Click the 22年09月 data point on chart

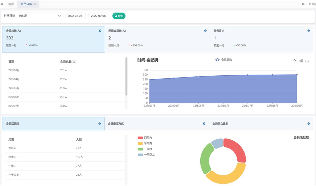point(297,75)
